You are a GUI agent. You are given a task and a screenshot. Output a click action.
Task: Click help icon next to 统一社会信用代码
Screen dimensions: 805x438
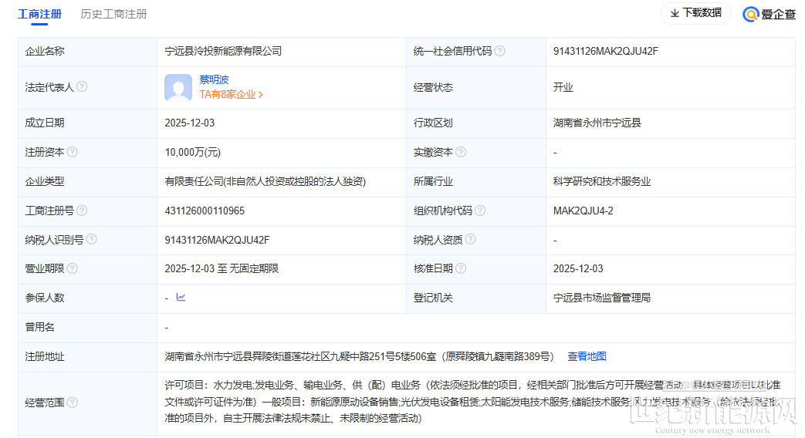[x=500, y=51]
